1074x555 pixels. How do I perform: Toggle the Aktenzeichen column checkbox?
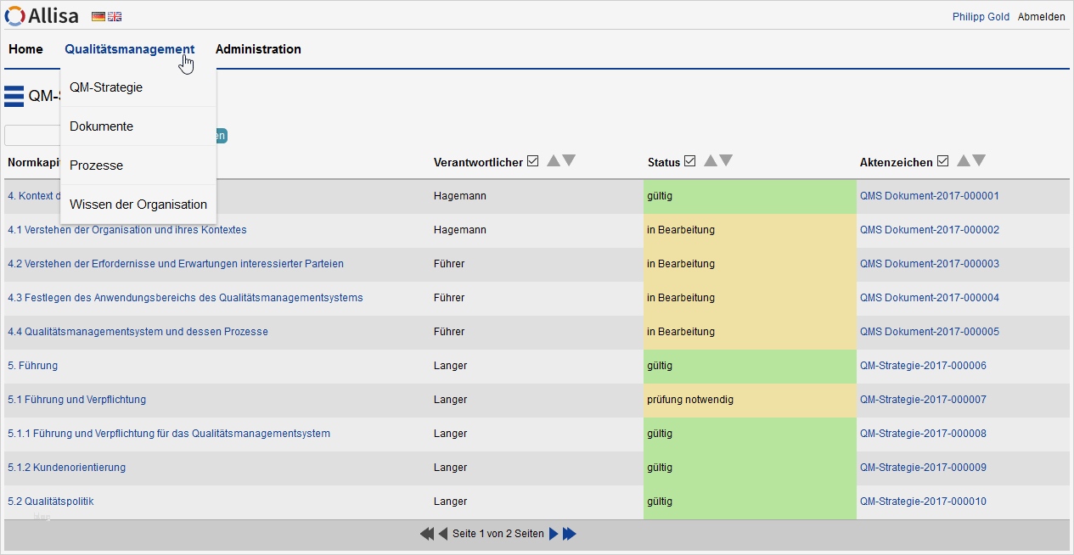point(942,161)
